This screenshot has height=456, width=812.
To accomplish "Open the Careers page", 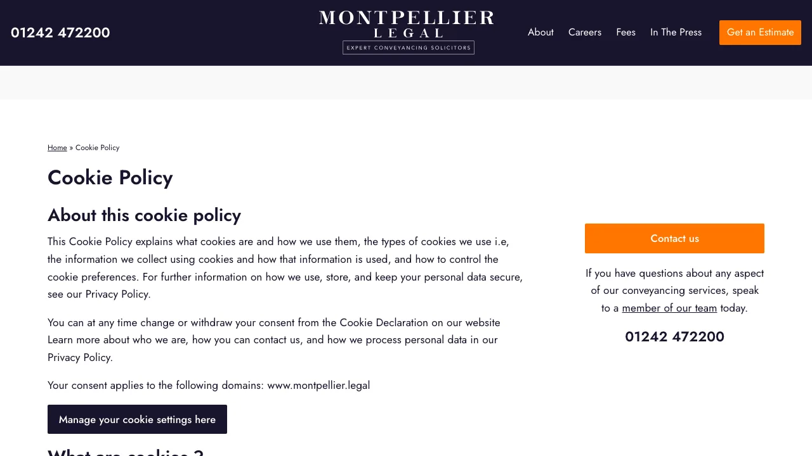I will 584,32.
